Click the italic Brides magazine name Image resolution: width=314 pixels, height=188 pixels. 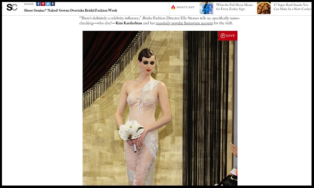point(147,18)
